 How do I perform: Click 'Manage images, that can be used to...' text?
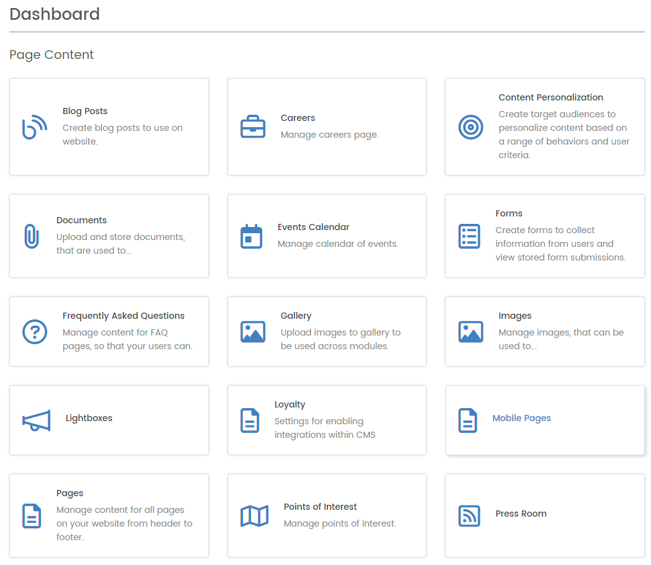click(x=561, y=339)
